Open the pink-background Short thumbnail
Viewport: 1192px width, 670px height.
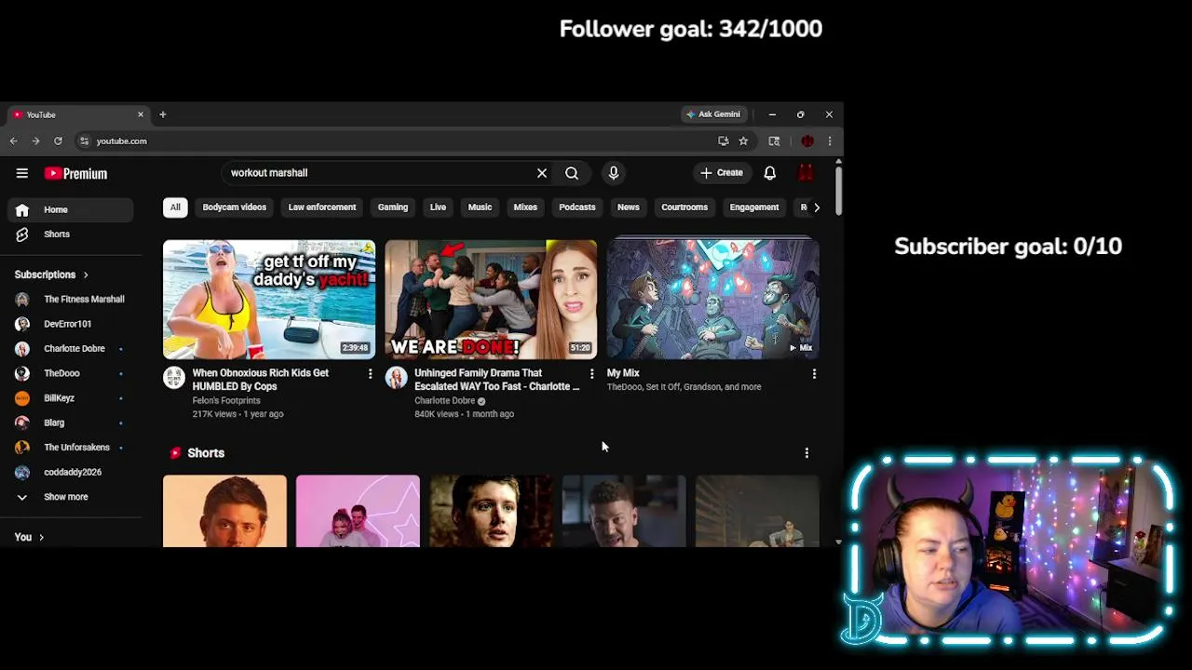[358, 511]
